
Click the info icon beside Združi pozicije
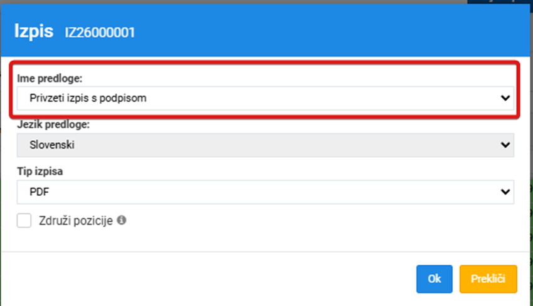tap(122, 220)
